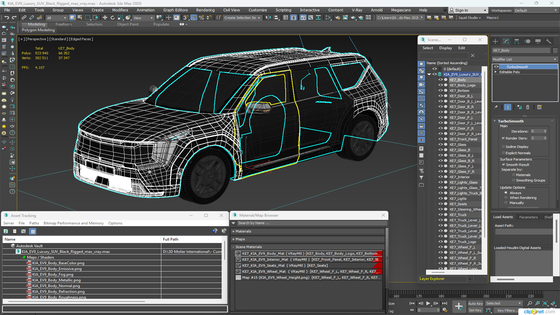Open the Workspaces Default dropdown
Screen dimensions: 560x315
pyautogui.click(x=535, y=10)
